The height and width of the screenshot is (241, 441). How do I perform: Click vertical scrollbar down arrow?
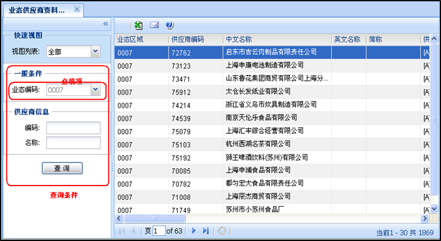click(x=434, y=209)
